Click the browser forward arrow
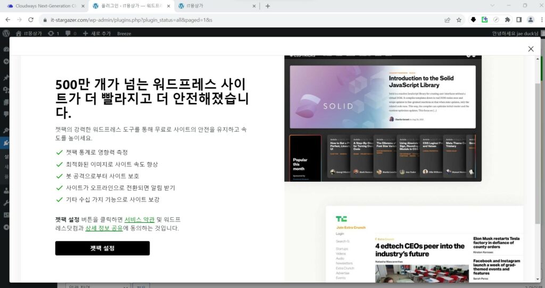The image size is (545, 288). tap(19, 20)
